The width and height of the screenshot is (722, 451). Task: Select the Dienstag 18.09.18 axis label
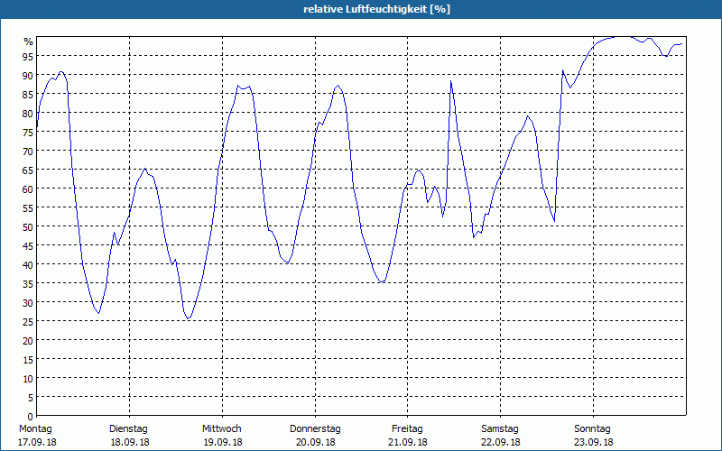tap(129, 436)
